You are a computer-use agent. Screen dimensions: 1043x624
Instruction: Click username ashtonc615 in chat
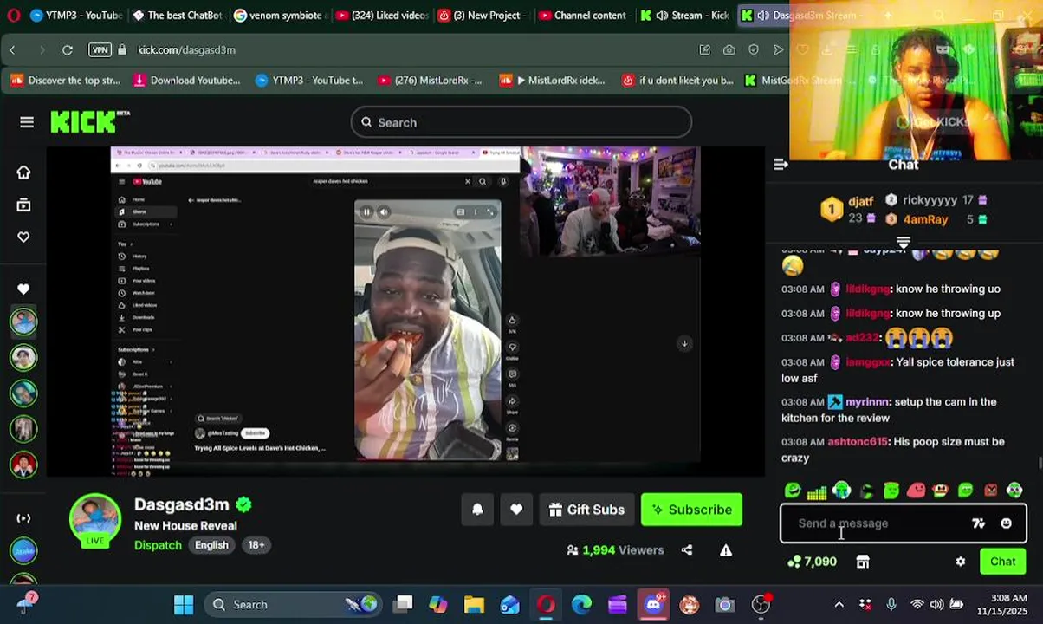click(858, 442)
